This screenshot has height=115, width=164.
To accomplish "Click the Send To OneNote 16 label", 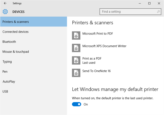I will 96,71.
